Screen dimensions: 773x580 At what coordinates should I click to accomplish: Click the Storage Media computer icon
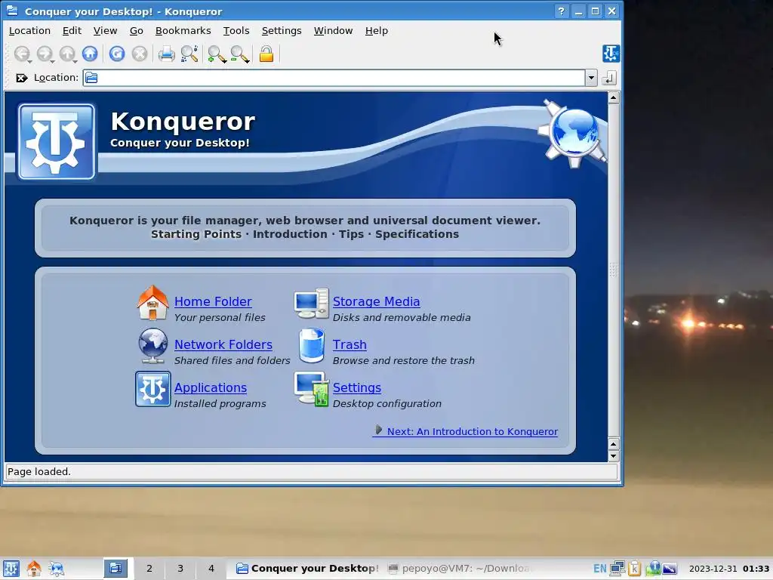click(312, 304)
